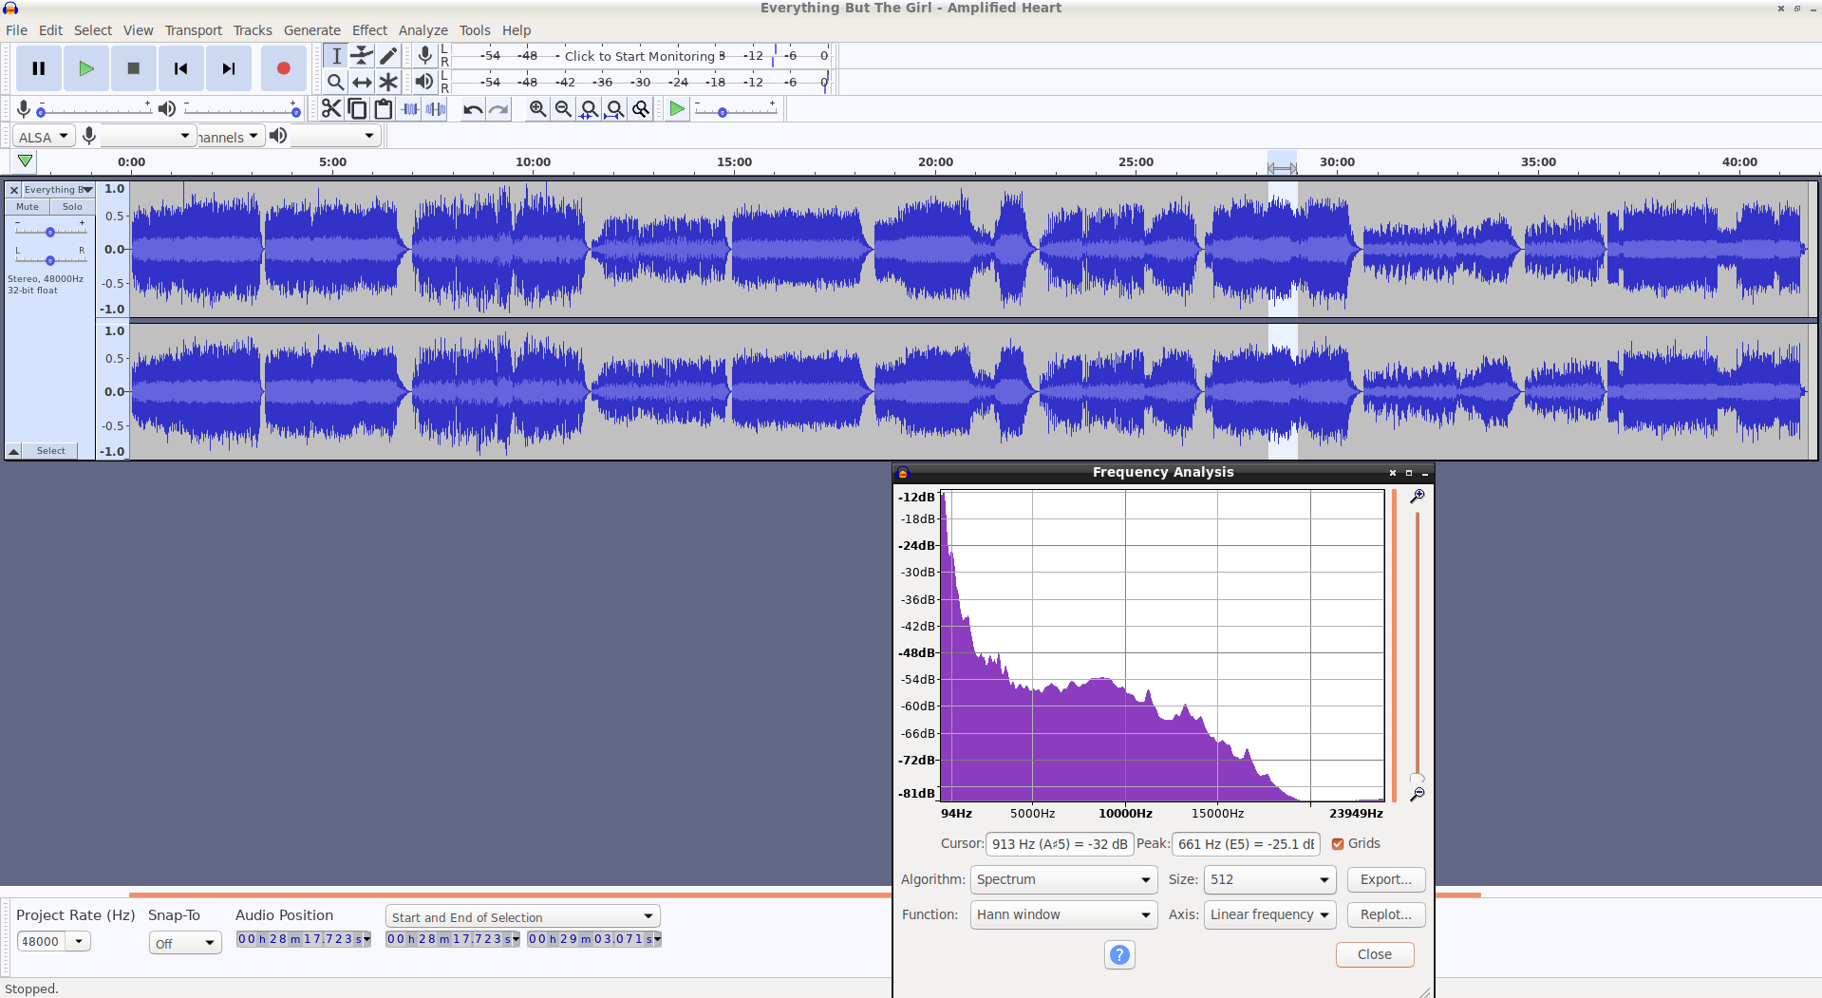This screenshot has height=998, width=1822.
Task: Open the Algorithm Spectrum dropdown
Action: [x=1063, y=879]
